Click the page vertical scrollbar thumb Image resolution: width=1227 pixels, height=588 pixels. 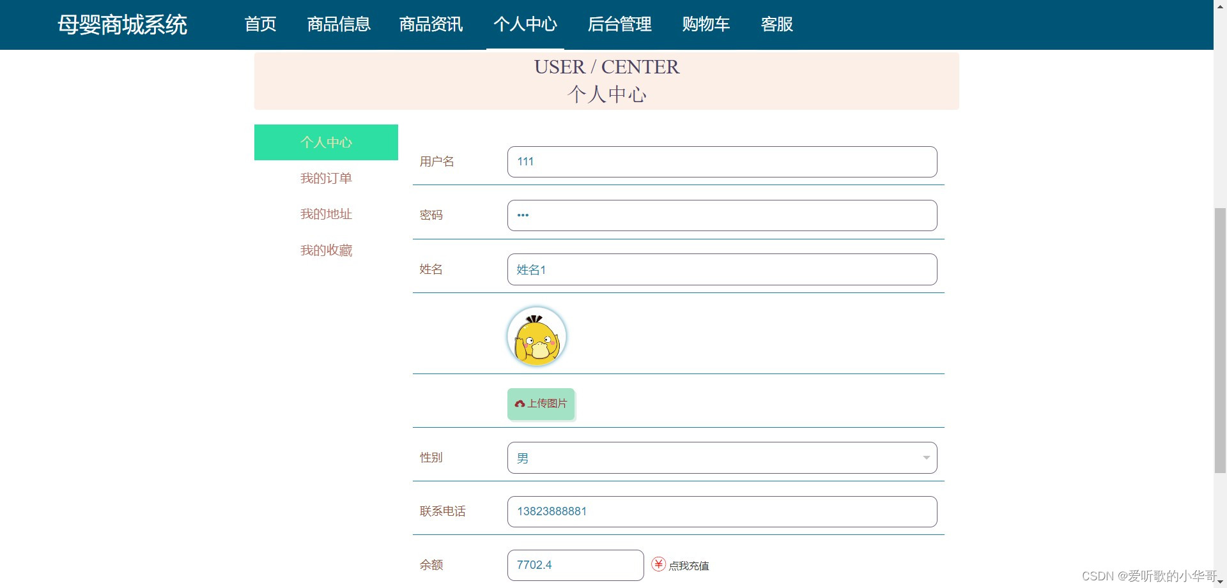coord(1220,340)
